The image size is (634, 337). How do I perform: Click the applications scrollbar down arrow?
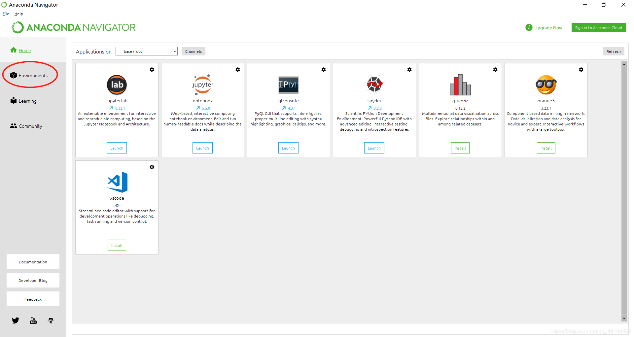tap(624, 318)
